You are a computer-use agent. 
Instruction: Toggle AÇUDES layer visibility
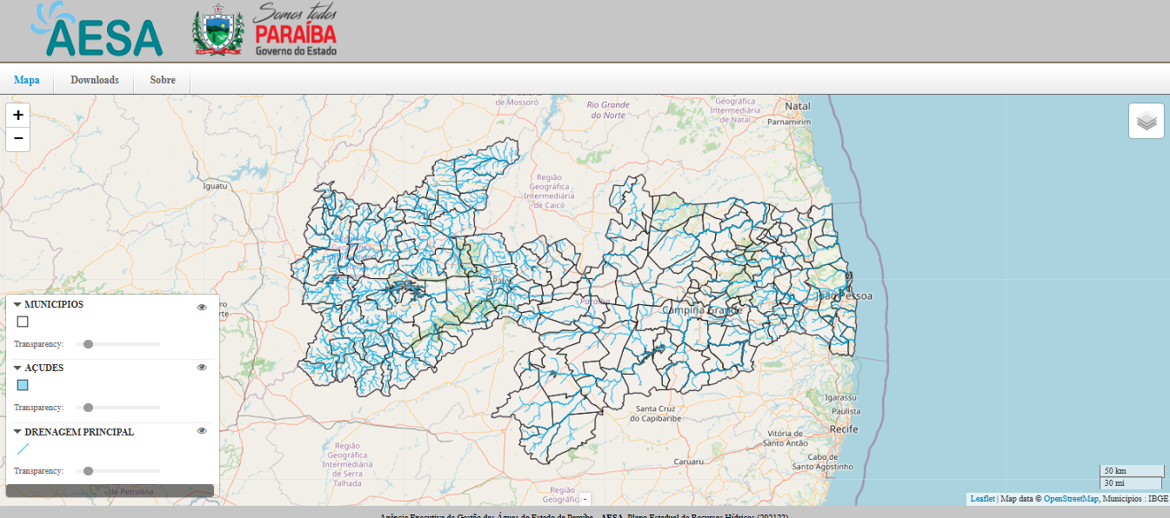(x=202, y=368)
